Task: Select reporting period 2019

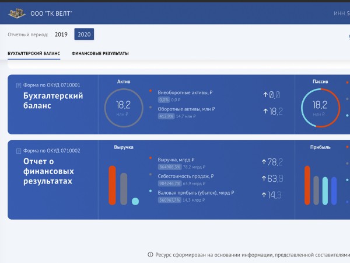Action: 61,34
